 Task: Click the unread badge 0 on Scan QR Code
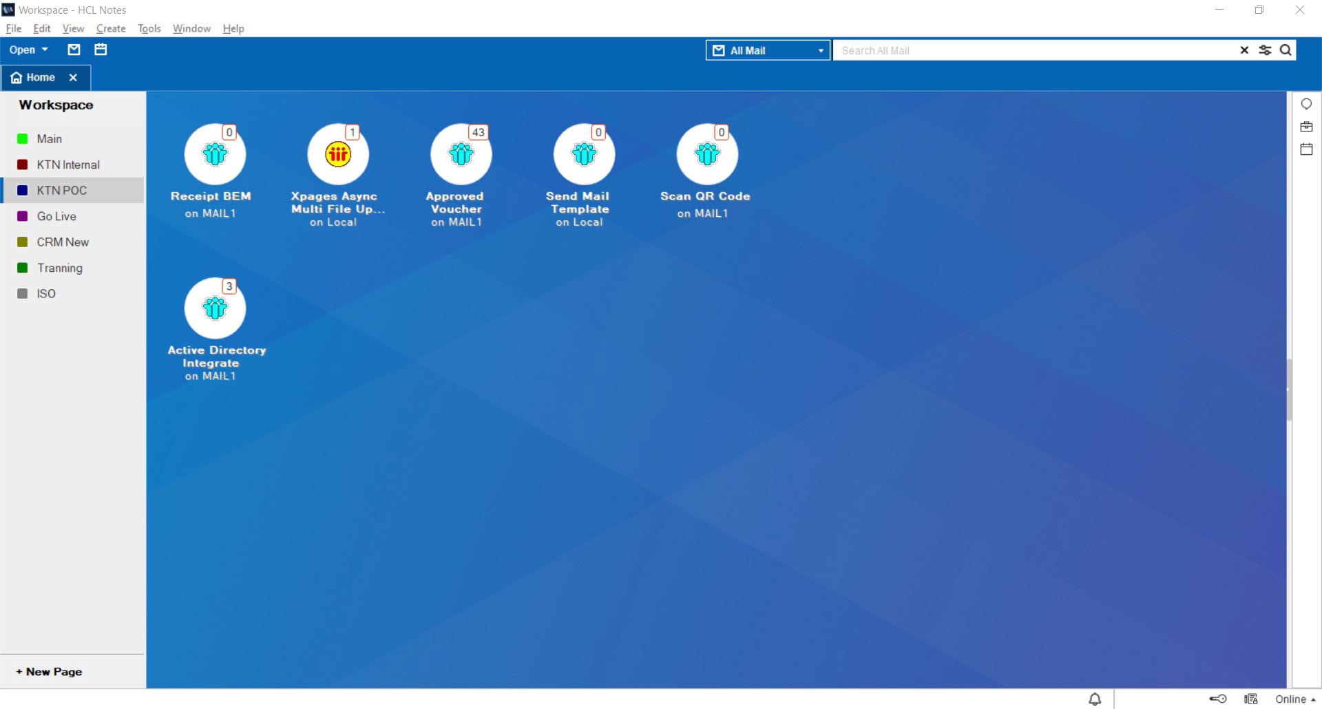point(721,132)
